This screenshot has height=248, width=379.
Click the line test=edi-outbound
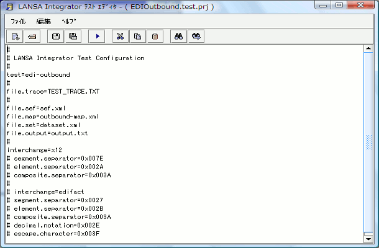click(38, 75)
